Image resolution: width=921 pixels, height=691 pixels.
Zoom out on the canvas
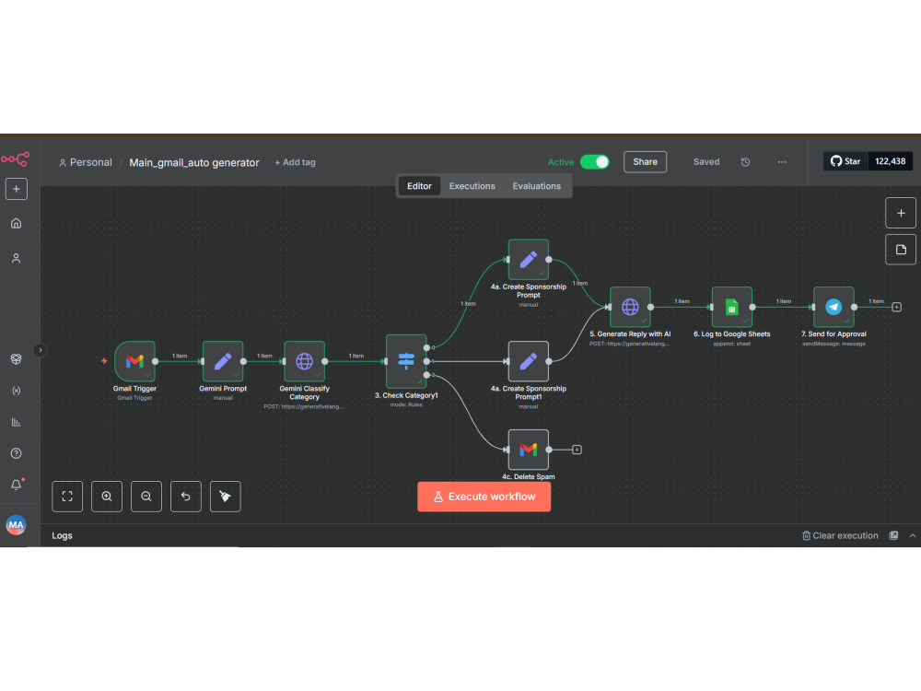(146, 497)
